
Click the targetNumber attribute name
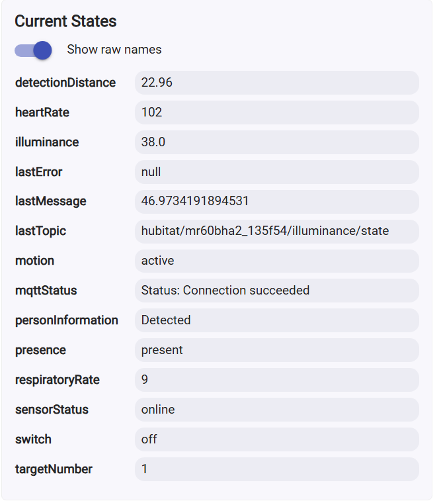click(54, 469)
